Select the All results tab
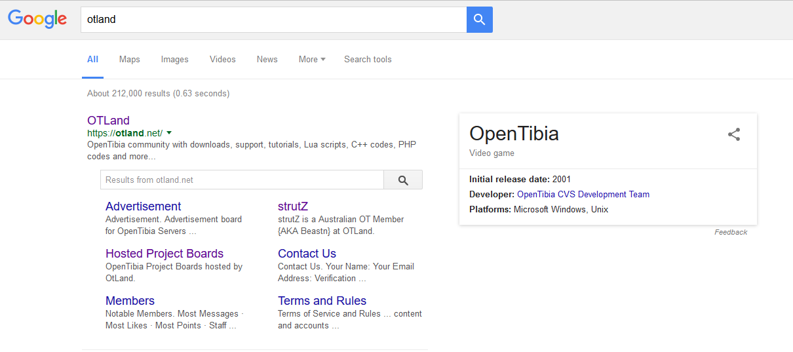 click(92, 59)
